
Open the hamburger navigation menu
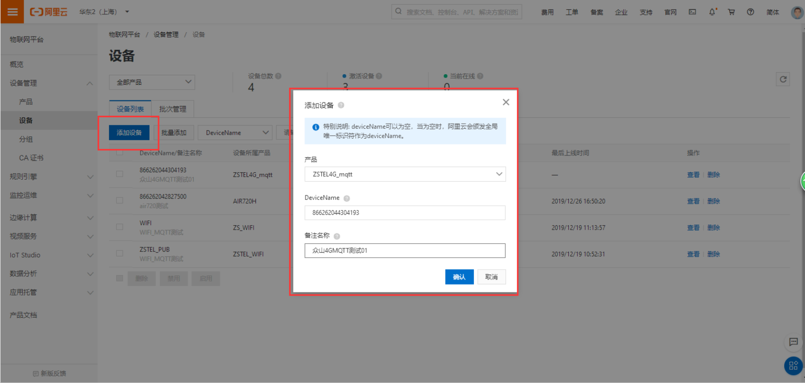pos(12,11)
